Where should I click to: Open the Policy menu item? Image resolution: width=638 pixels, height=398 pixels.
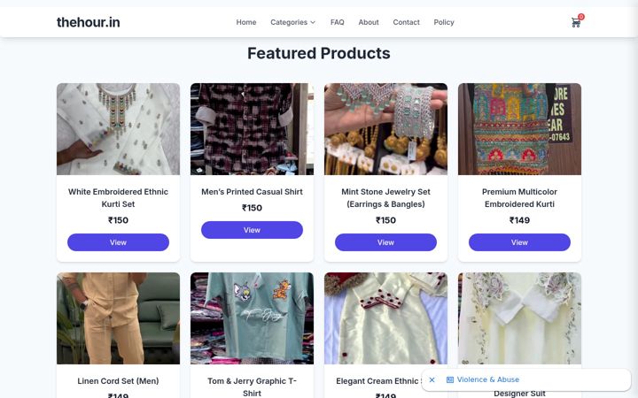[444, 22]
